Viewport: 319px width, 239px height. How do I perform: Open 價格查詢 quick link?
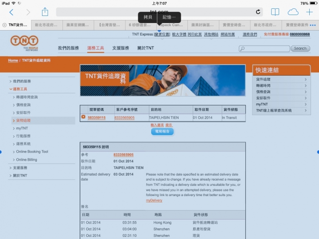[281, 92]
